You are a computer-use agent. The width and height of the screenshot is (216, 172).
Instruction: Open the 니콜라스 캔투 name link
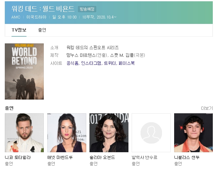pos(187,157)
